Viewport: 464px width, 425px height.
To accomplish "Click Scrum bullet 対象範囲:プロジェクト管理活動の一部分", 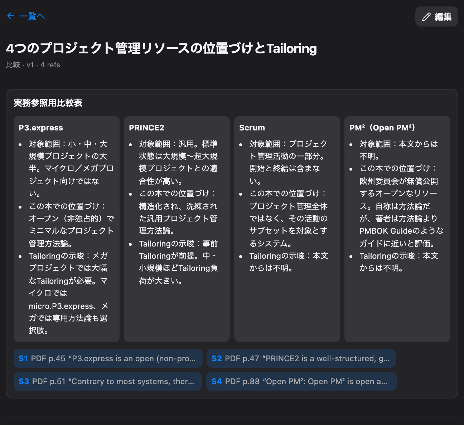I will pos(288,162).
